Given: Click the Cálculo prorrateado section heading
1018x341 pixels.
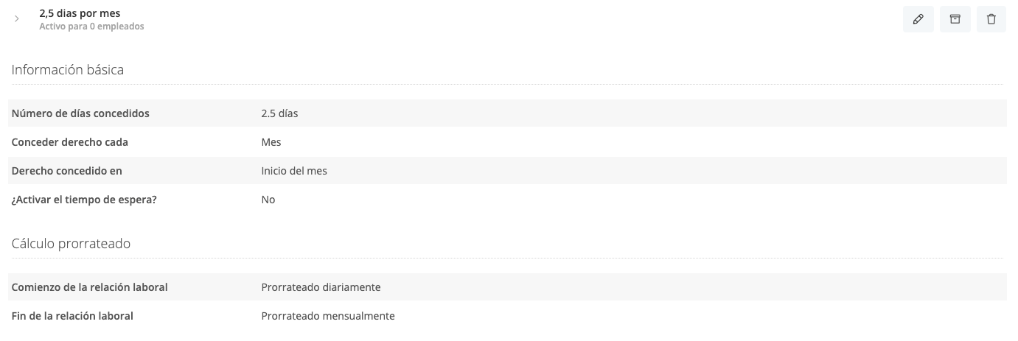Looking at the screenshot, I should (71, 243).
